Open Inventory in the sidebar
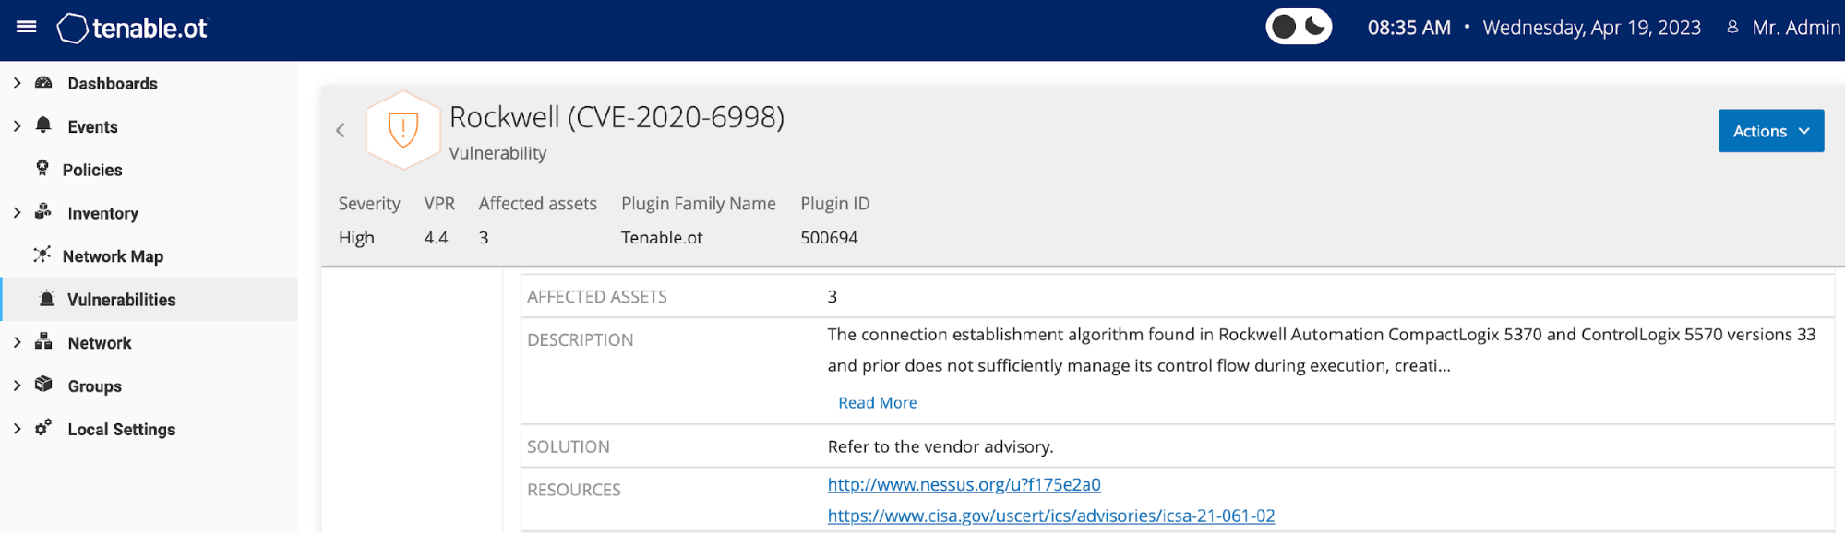 pos(102,214)
